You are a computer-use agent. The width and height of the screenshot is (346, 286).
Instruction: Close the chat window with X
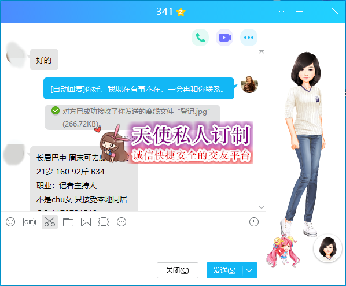(335, 12)
